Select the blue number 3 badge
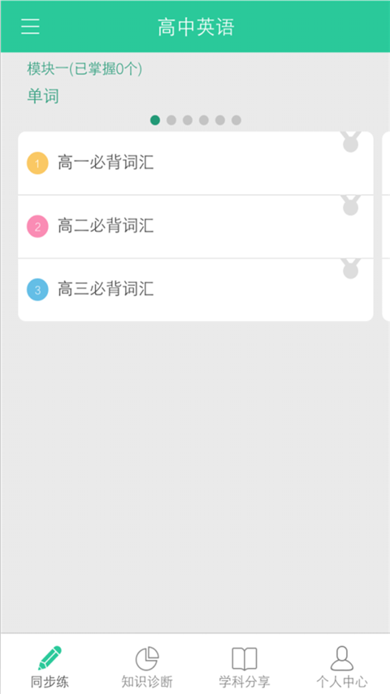This screenshot has height=694, width=390. click(x=37, y=290)
